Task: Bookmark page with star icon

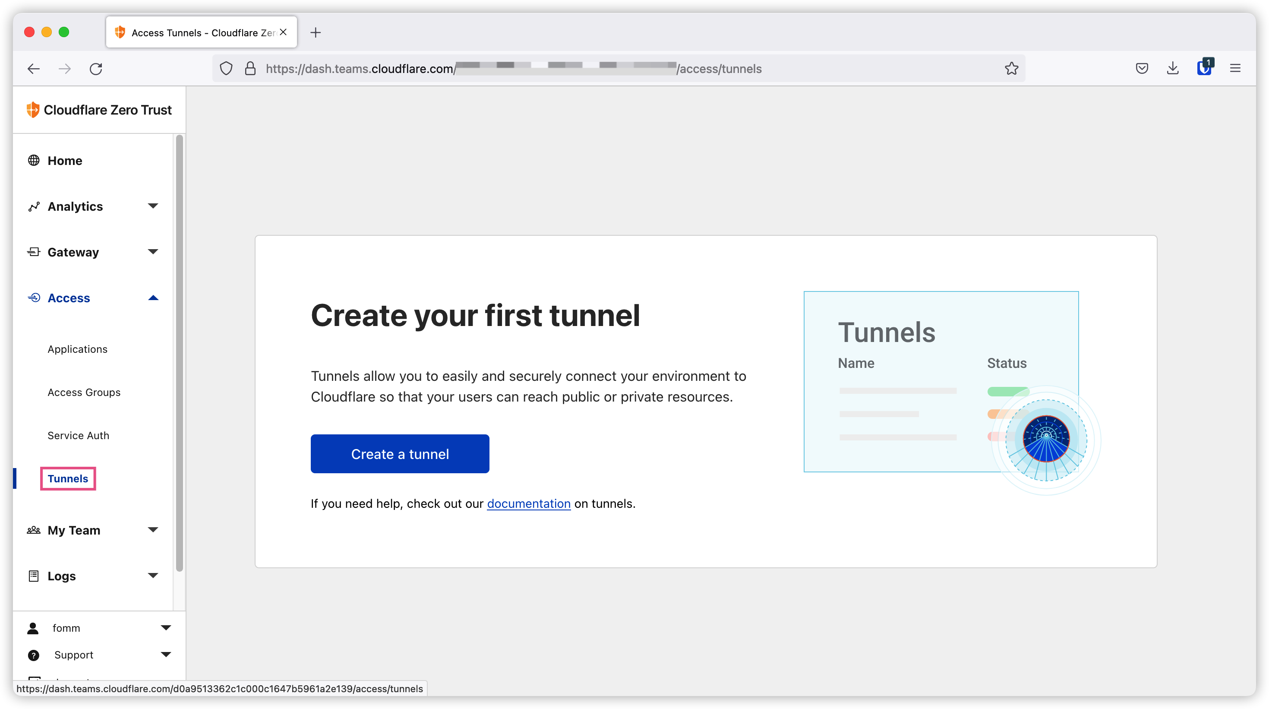Action: pos(1011,69)
